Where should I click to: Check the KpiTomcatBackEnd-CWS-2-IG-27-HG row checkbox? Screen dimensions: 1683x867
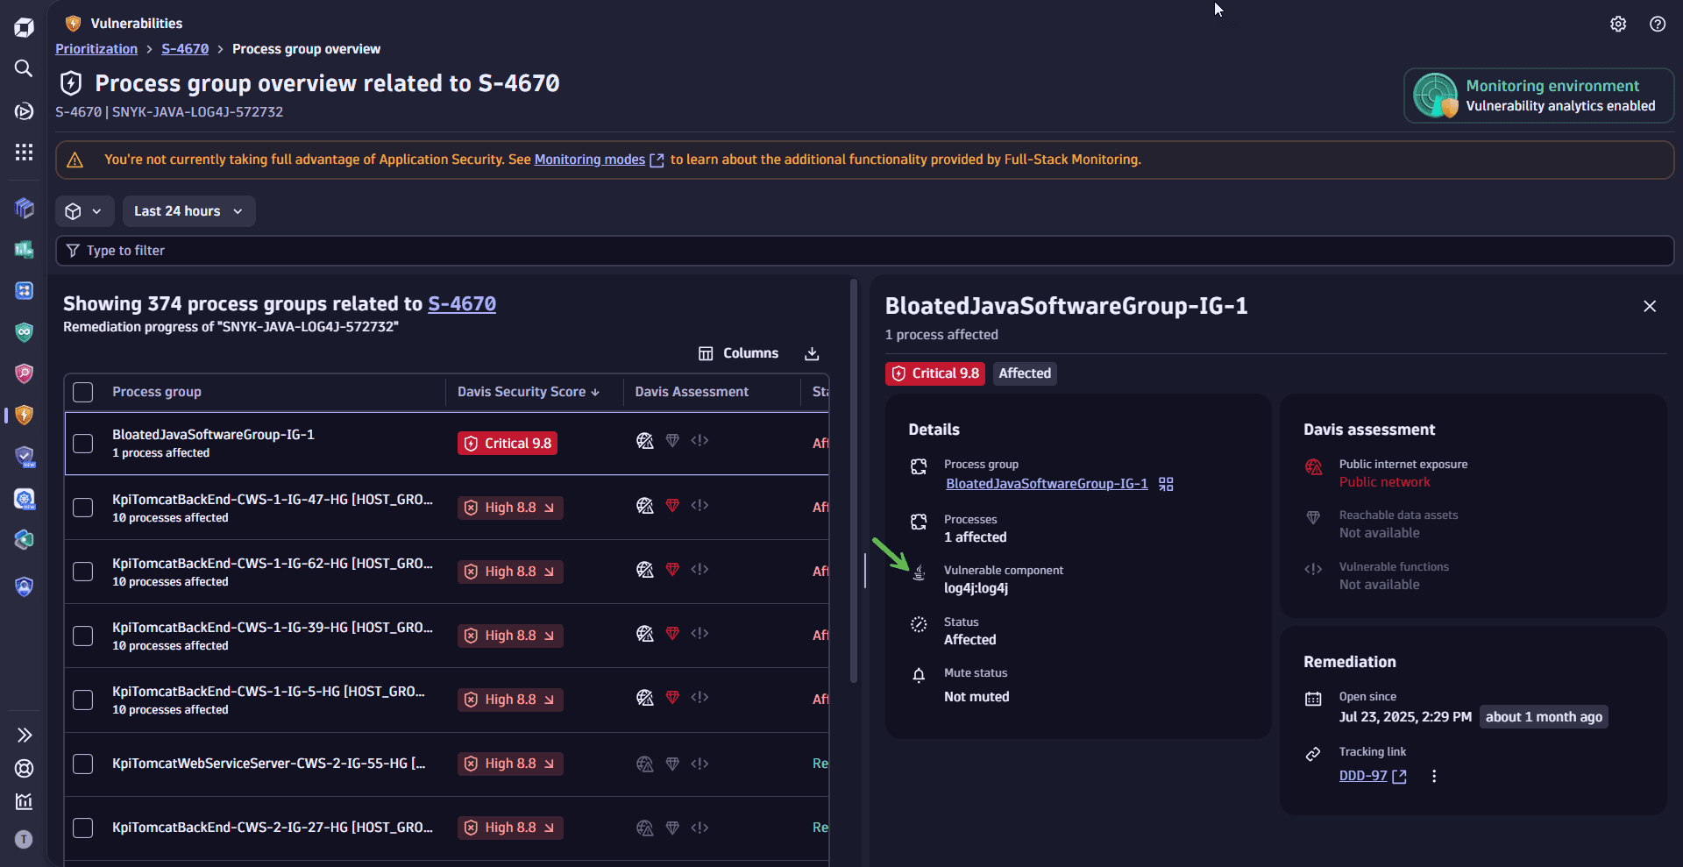pos(82,828)
